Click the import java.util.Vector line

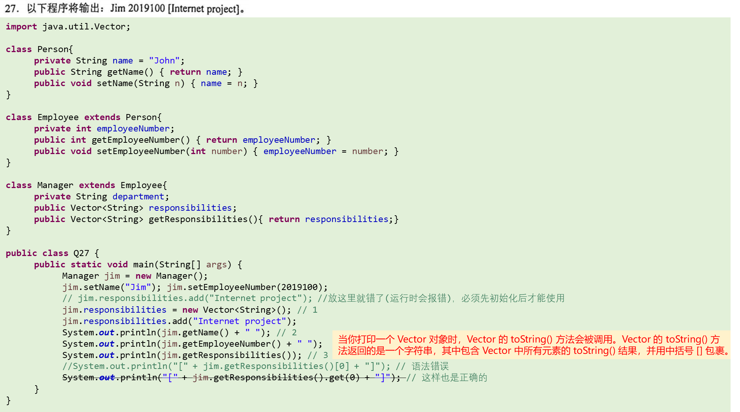[x=68, y=26]
